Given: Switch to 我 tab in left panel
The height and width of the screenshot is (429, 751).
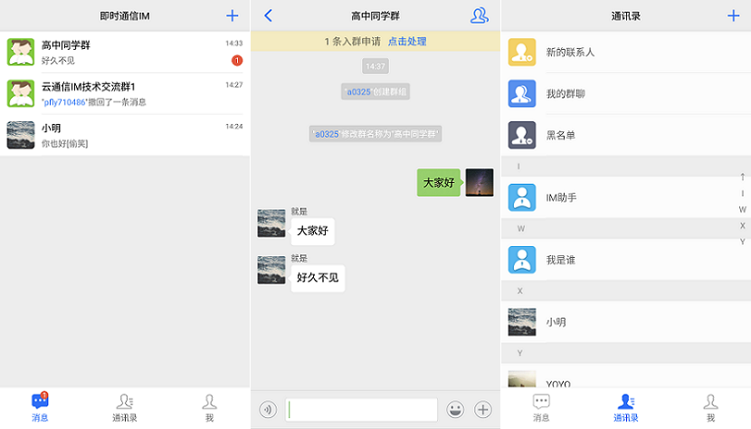Looking at the screenshot, I should [209, 408].
